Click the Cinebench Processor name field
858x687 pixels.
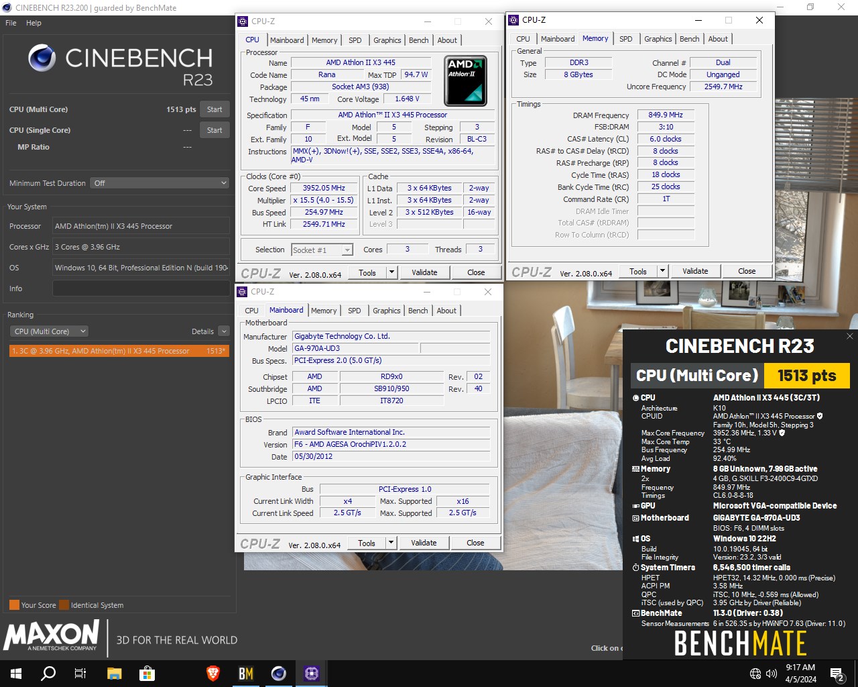pos(141,226)
